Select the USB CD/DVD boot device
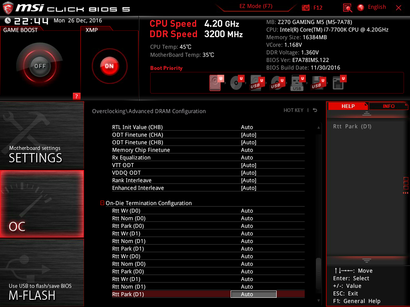This screenshot has height=307, width=410. coord(278,83)
